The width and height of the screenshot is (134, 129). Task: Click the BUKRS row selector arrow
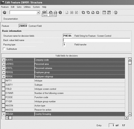[x=4, y=60]
